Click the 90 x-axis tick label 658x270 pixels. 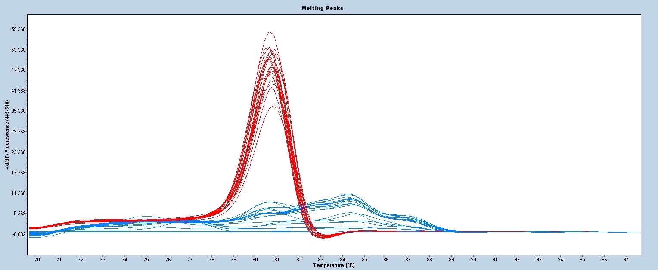pos(473,260)
